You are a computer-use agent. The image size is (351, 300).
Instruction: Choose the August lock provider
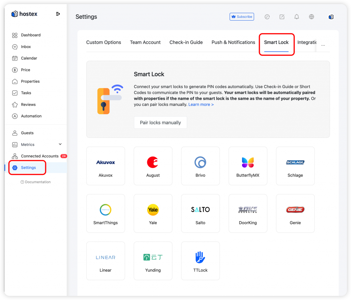coord(153,166)
